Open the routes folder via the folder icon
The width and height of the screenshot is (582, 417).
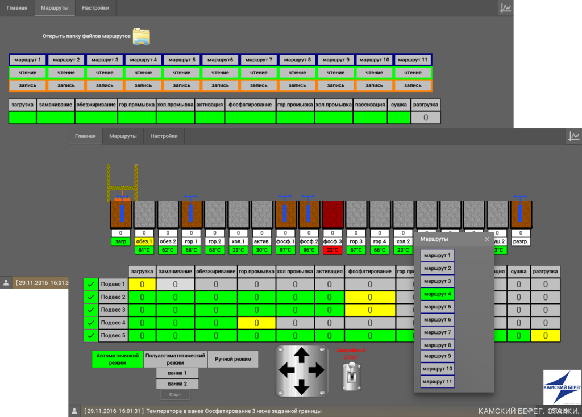[x=141, y=36]
